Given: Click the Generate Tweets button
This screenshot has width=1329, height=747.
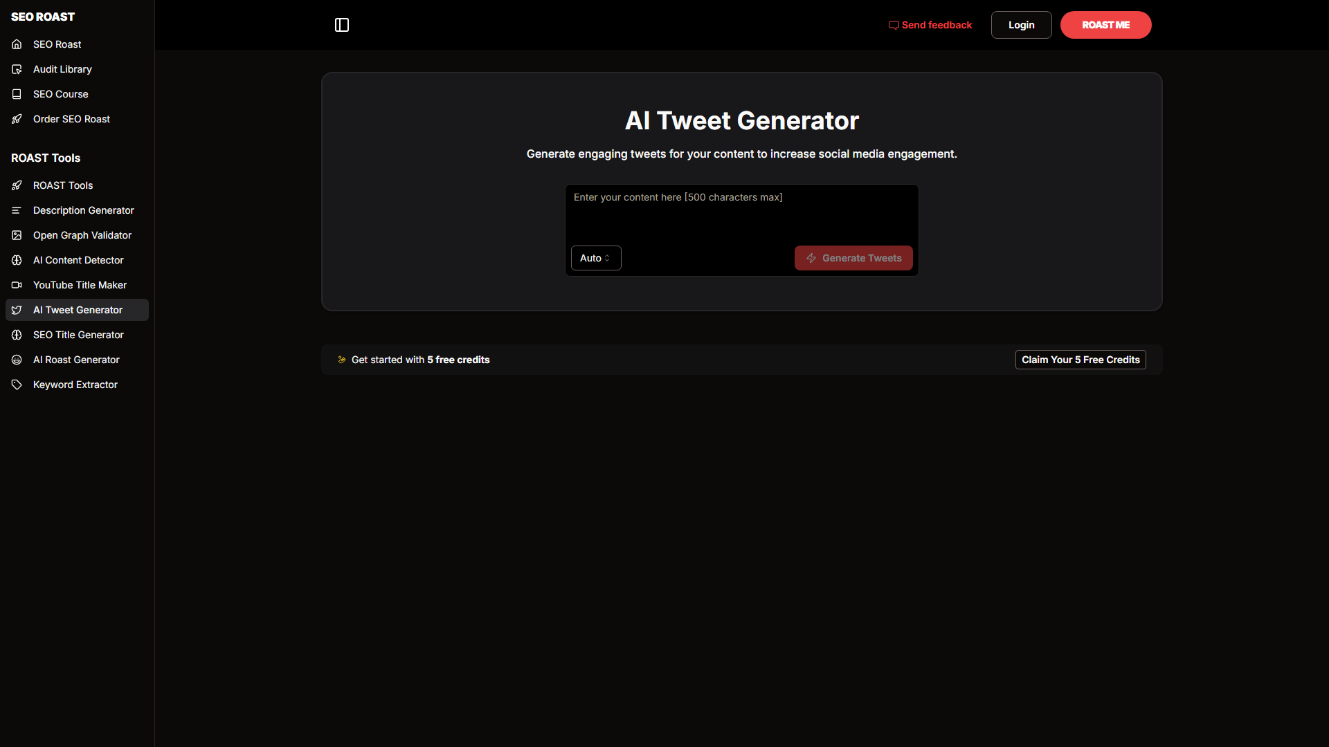Looking at the screenshot, I should coord(853,257).
